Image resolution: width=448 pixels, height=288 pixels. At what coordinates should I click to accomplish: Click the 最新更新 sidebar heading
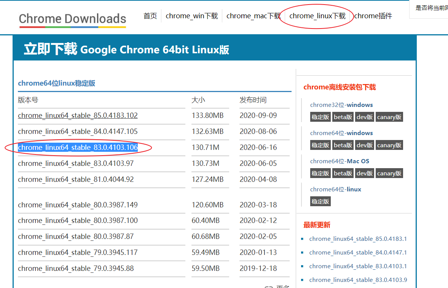[317, 225]
